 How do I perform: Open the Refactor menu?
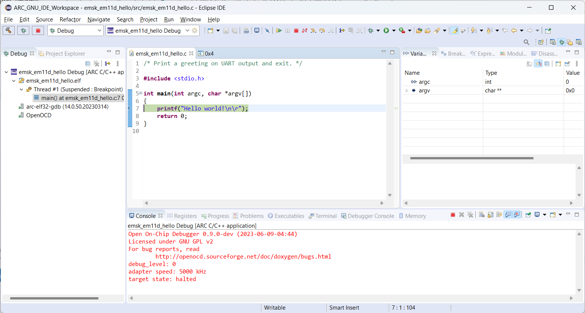pyautogui.click(x=70, y=20)
